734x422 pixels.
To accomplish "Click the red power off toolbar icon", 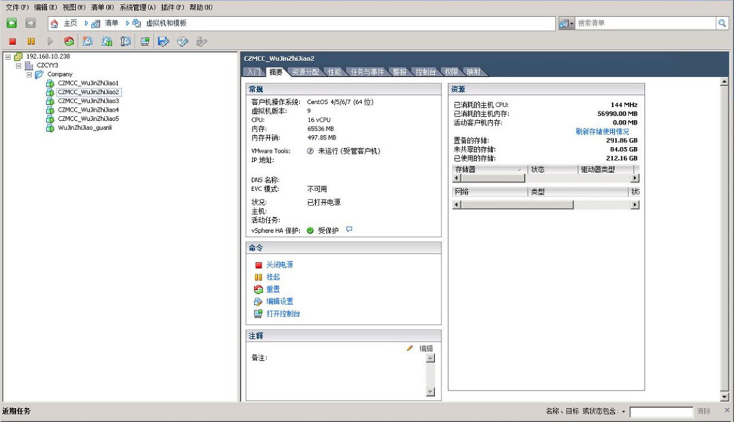I will (x=12, y=42).
